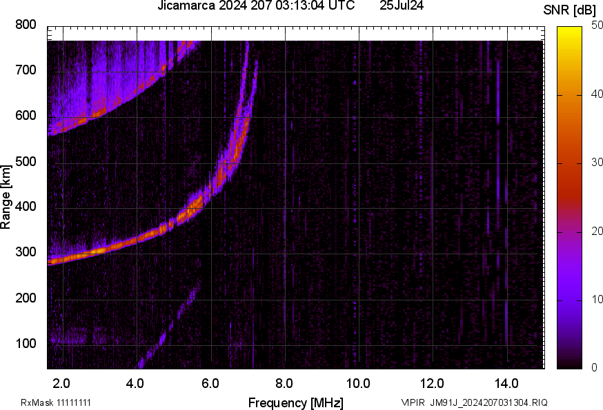Click the range tick label 300
This screenshot has height=410, width=603.
[26, 252]
